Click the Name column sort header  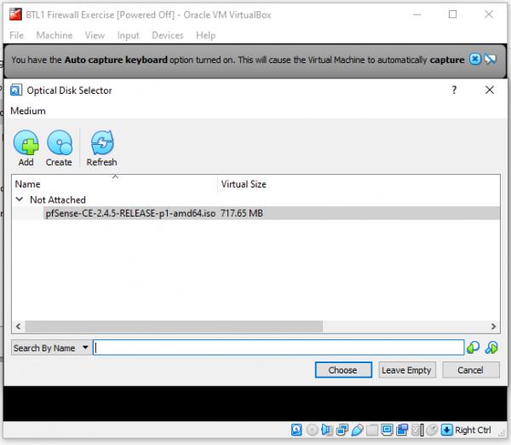click(115, 183)
